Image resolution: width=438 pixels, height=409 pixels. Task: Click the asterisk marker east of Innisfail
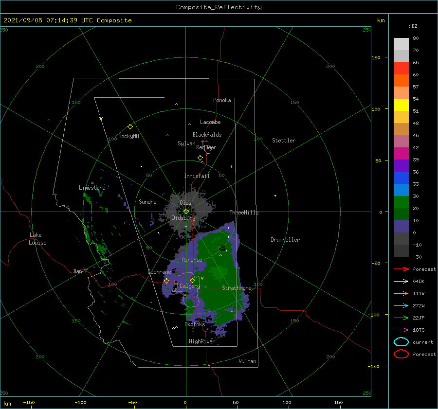coord(231,167)
